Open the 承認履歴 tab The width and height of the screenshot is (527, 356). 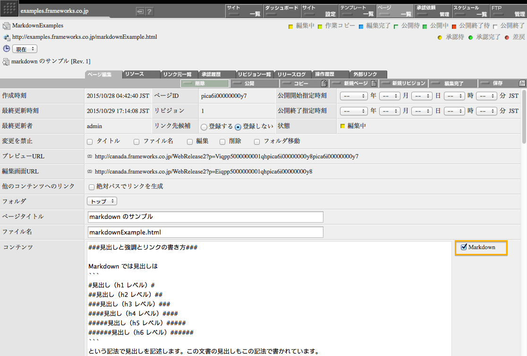pos(217,74)
